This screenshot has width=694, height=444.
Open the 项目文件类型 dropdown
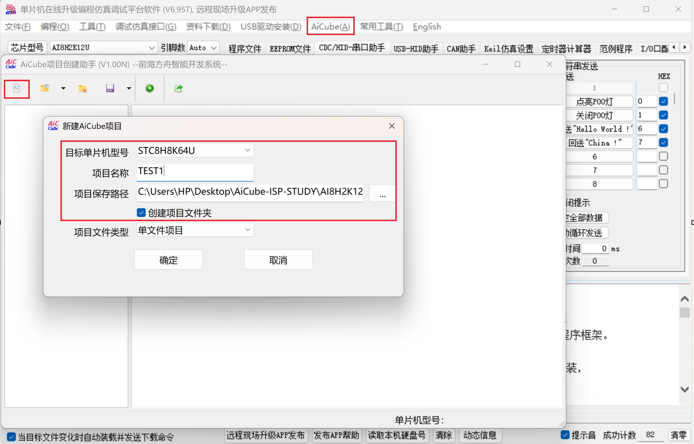tap(195, 230)
